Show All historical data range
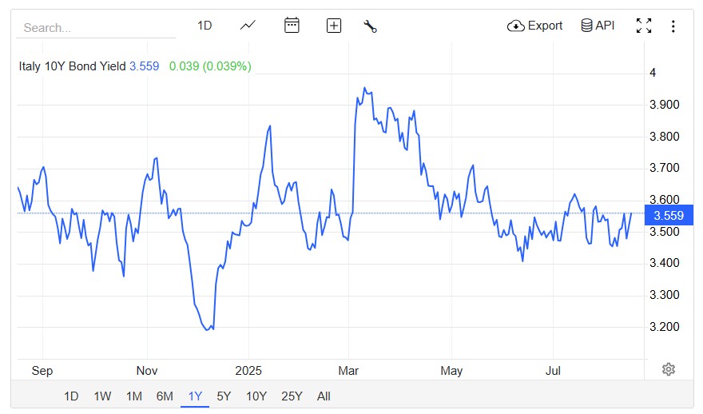 pos(324,396)
